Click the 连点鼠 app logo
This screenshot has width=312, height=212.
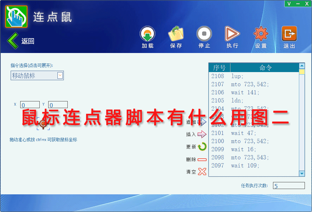click(x=16, y=17)
